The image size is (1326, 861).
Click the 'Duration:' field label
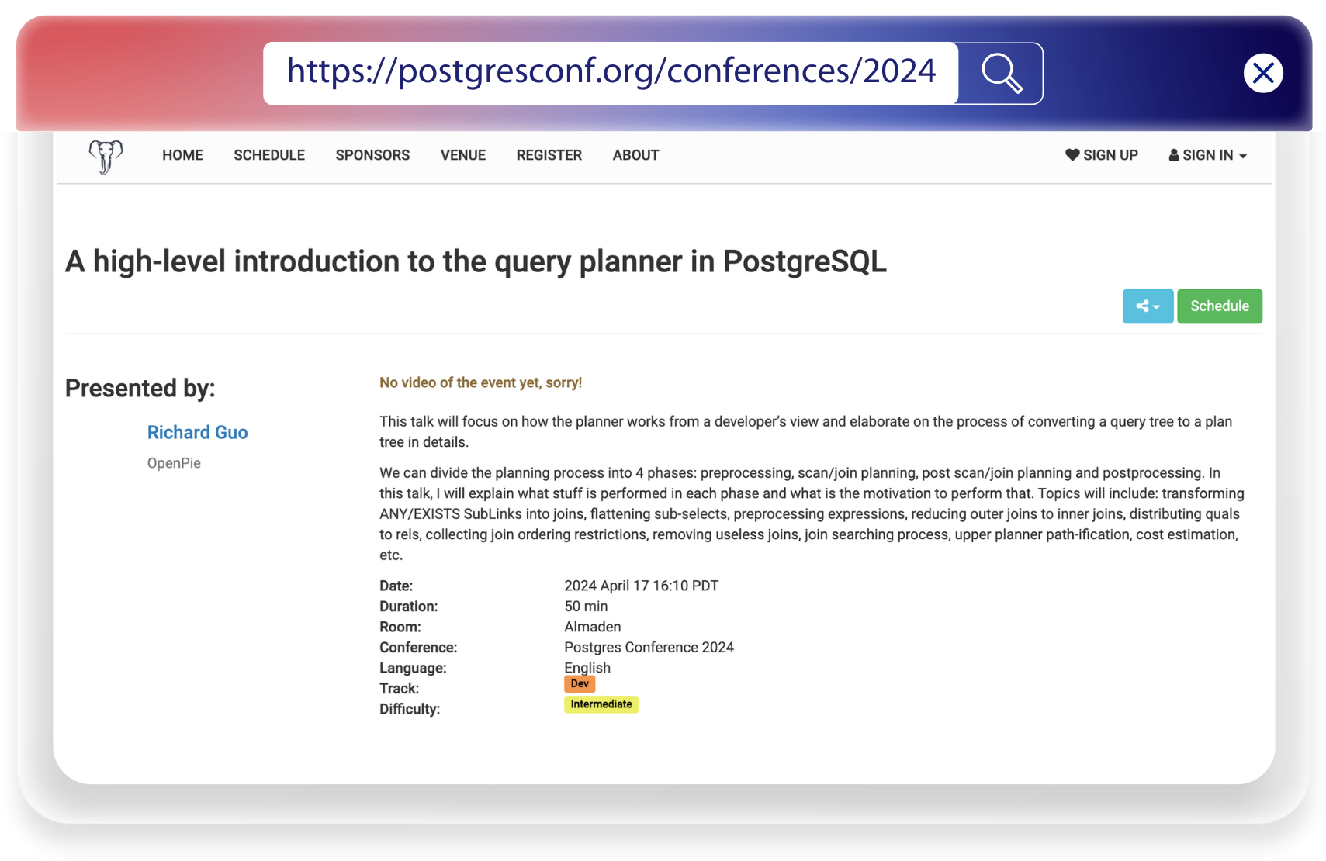pos(408,607)
